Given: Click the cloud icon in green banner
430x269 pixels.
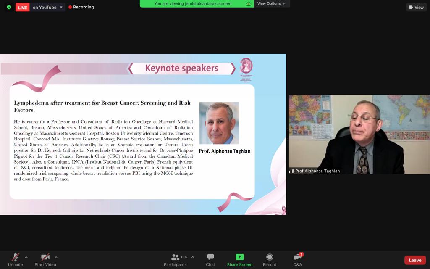Looking at the screenshot, I should point(249,4).
